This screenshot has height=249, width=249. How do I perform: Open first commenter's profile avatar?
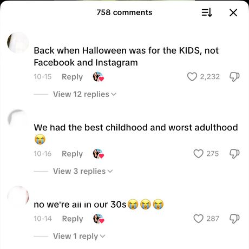[18, 43]
